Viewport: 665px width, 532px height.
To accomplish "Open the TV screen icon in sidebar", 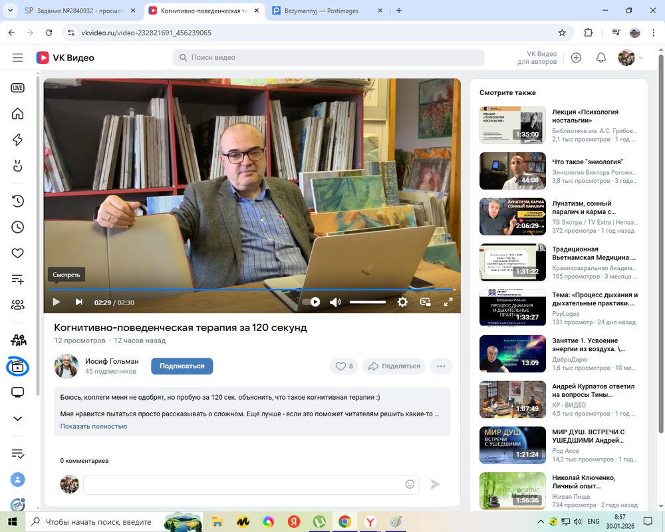I will [x=17, y=392].
